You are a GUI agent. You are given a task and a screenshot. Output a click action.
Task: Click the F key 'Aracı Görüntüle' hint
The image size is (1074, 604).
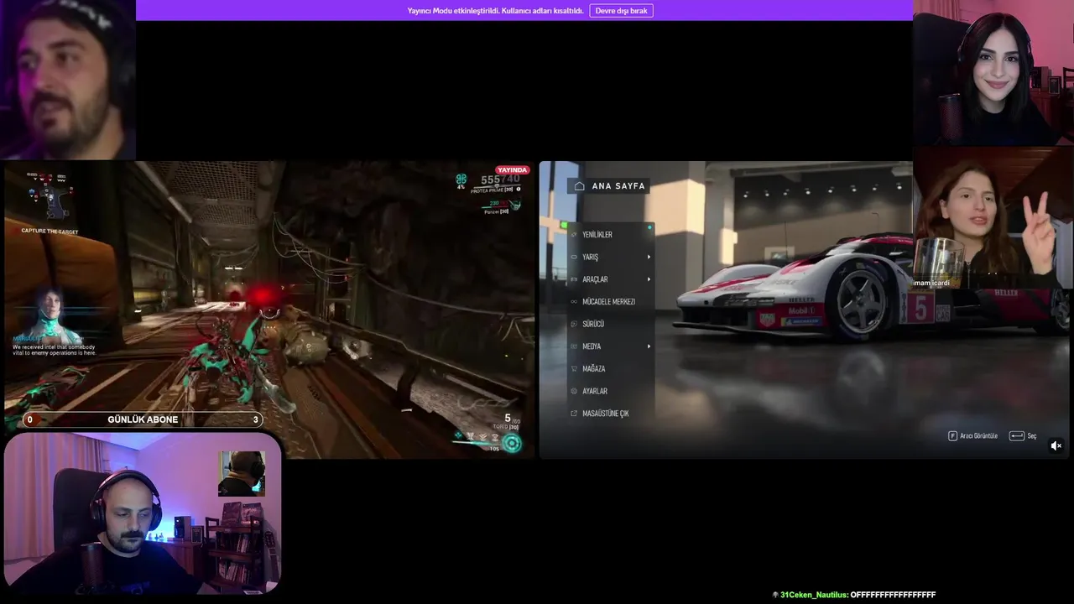coord(973,436)
